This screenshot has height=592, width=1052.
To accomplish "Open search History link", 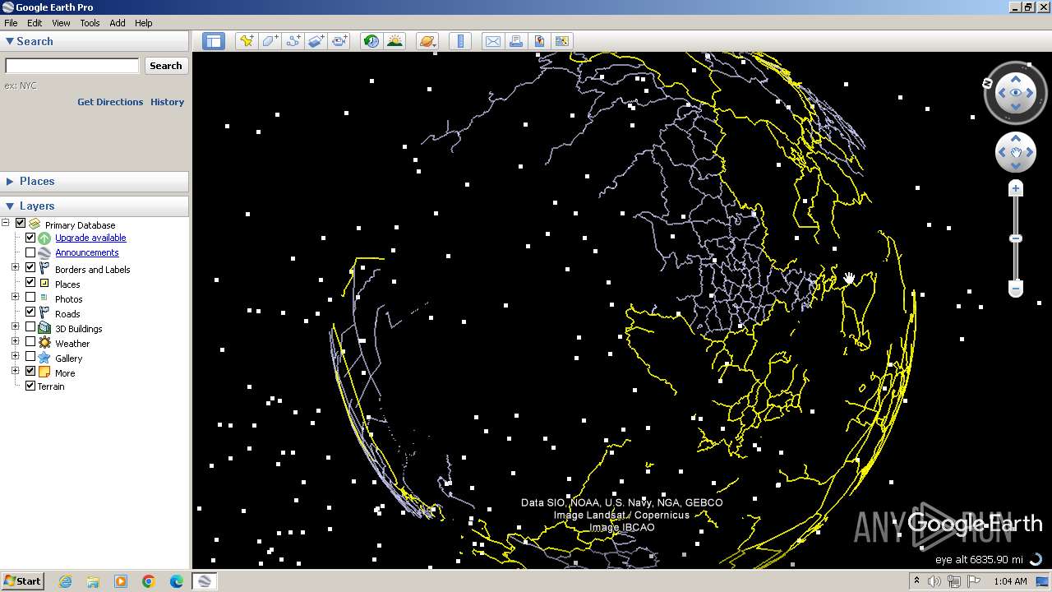I will 167,102.
